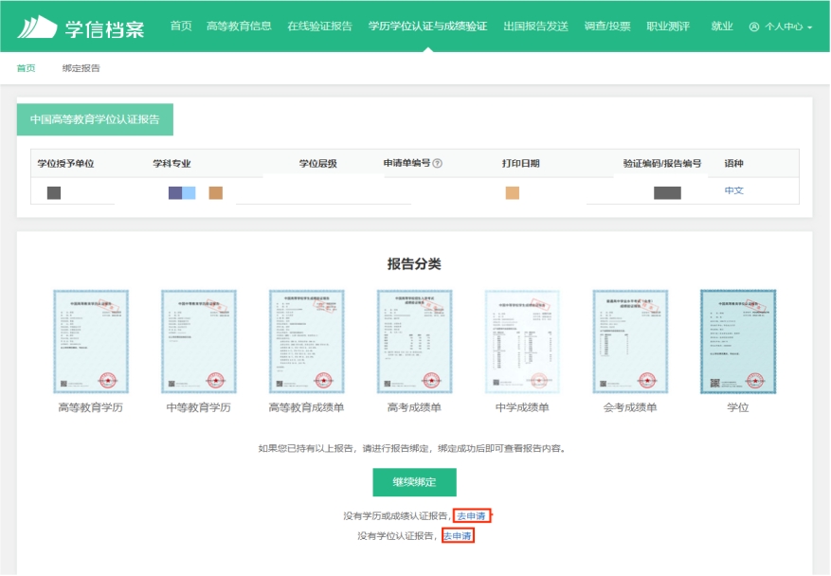
Task: Click the help icon beside 申请单编号
Action: [438, 164]
